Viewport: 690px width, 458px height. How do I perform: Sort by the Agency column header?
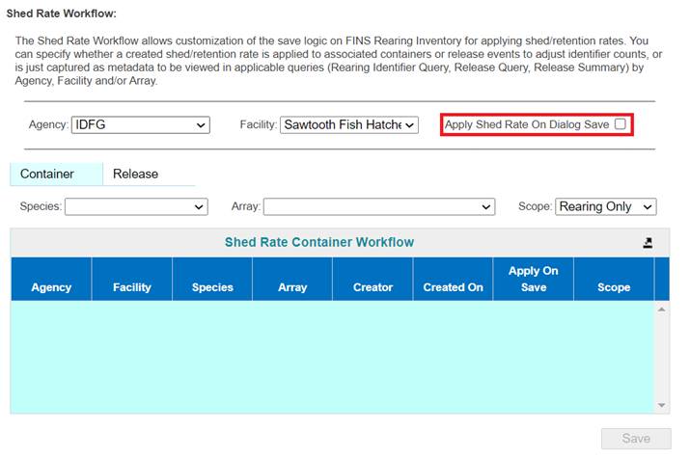pyautogui.click(x=51, y=287)
